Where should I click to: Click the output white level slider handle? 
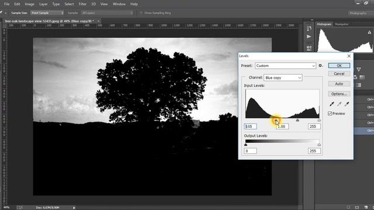tap(319, 145)
